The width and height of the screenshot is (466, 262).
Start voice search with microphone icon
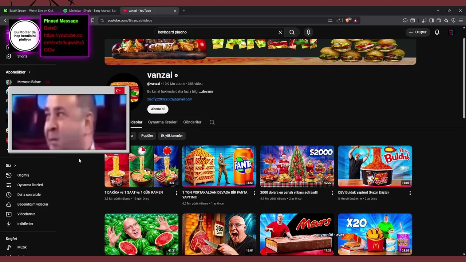pyautogui.click(x=308, y=32)
